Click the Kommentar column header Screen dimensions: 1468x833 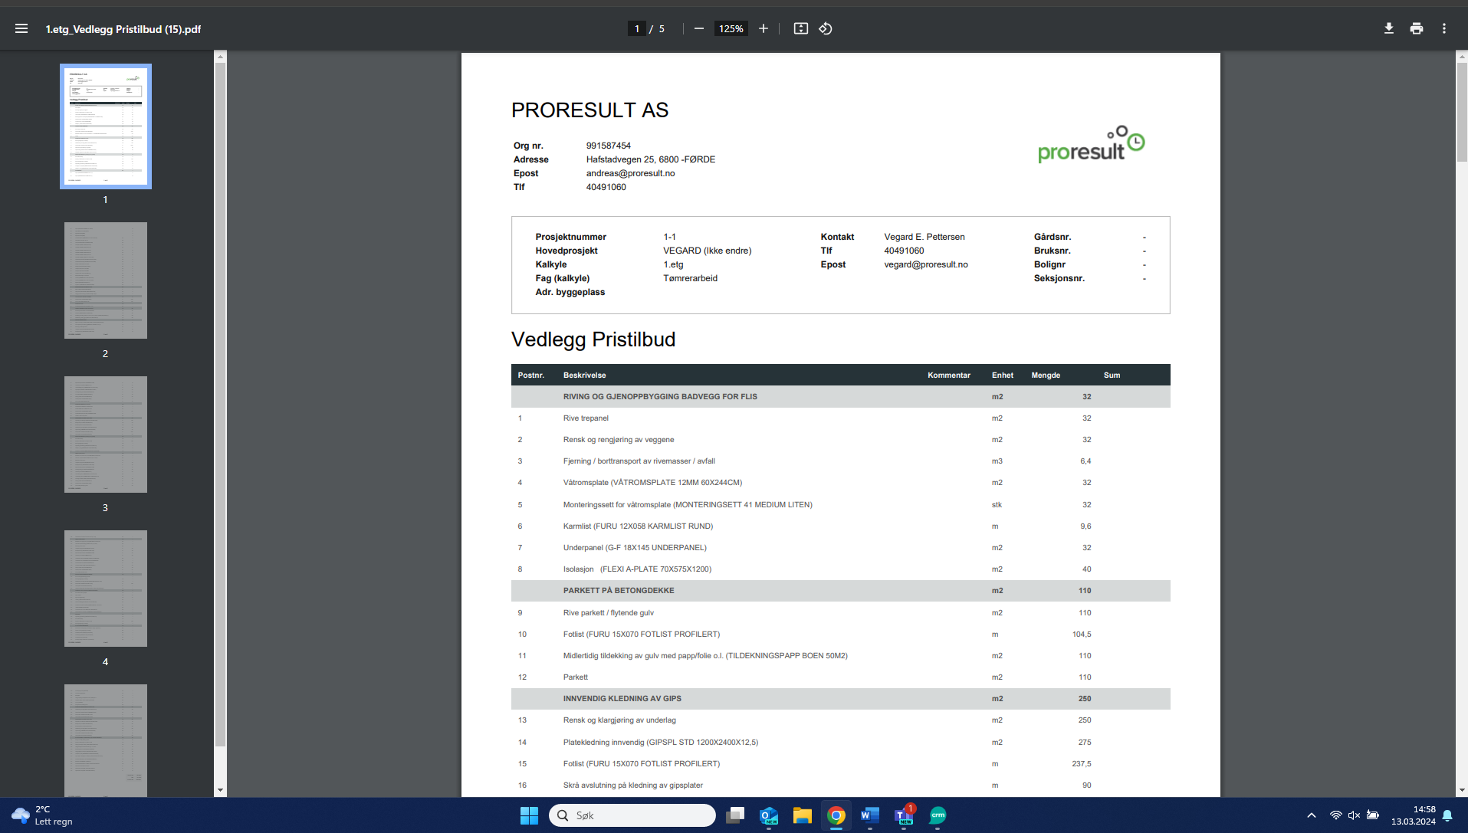949,376
